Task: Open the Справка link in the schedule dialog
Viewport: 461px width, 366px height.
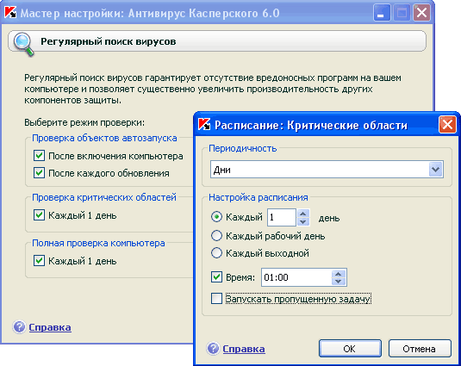Action: pyautogui.click(x=244, y=349)
